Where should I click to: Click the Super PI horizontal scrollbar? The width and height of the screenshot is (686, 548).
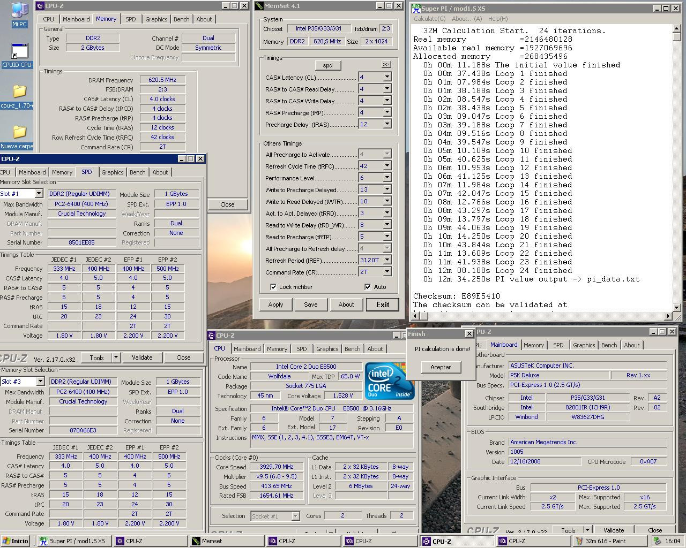click(x=541, y=316)
